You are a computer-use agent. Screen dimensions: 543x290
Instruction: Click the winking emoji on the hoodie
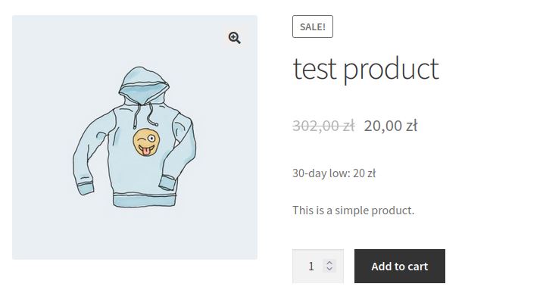click(x=146, y=142)
